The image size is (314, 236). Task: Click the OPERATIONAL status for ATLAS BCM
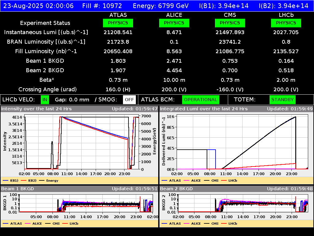coord(201,100)
